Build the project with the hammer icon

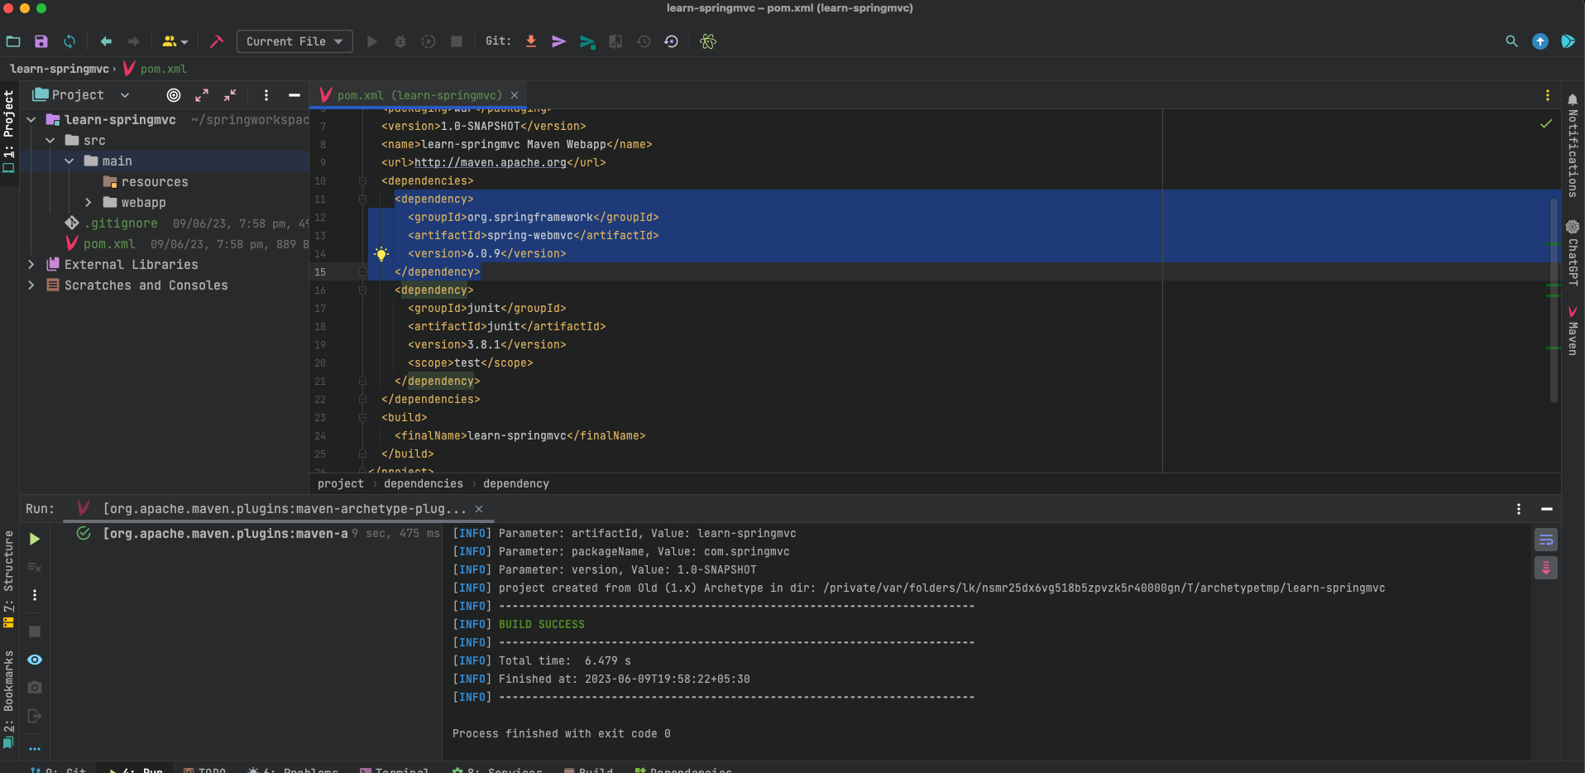(x=217, y=41)
